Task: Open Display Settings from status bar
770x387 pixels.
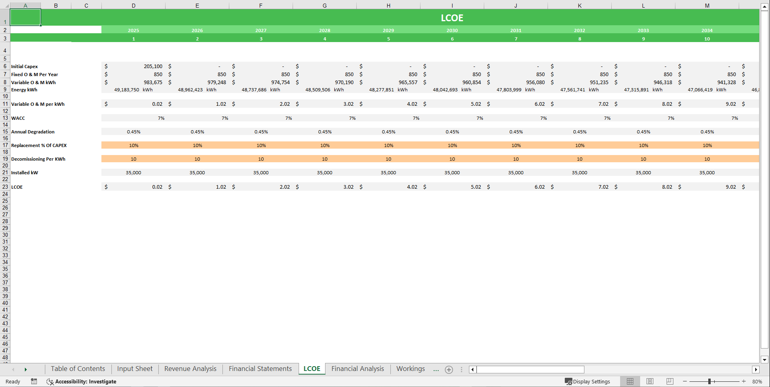Action: coord(588,381)
